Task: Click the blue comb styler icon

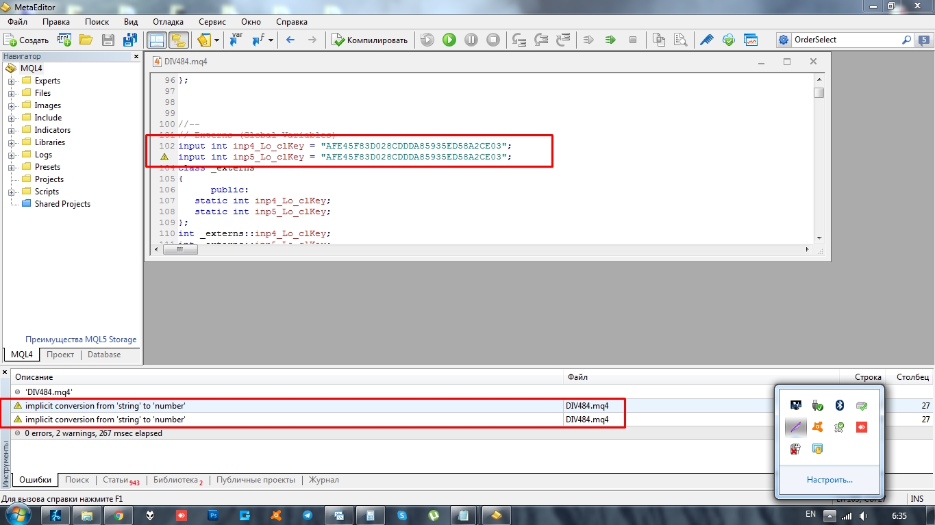Action: [x=707, y=40]
